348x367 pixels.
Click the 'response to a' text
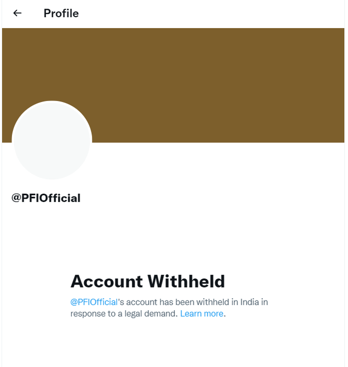tap(96, 314)
